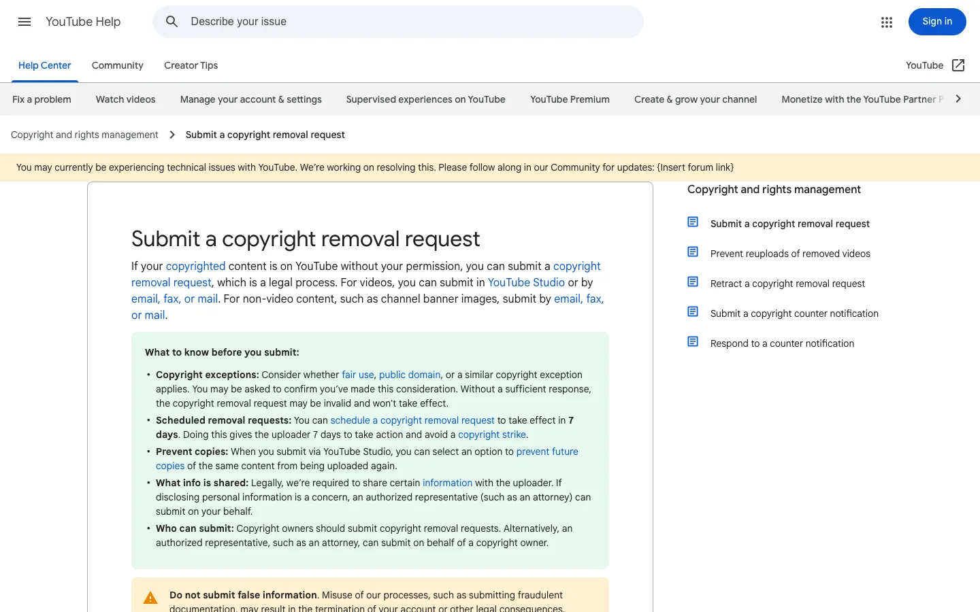The height and width of the screenshot is (612, 980).
Task: Open YouTube external link icon
Action: [x=958, y=65]
